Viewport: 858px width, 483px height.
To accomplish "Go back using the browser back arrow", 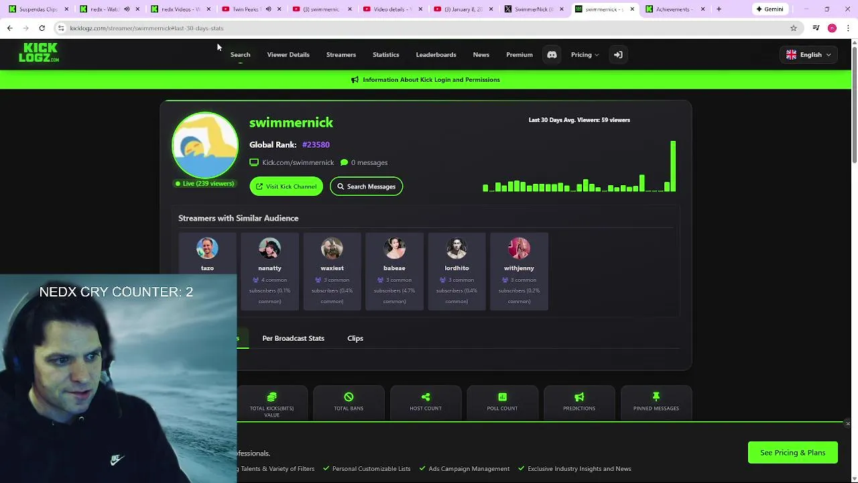I will [10, 28].
